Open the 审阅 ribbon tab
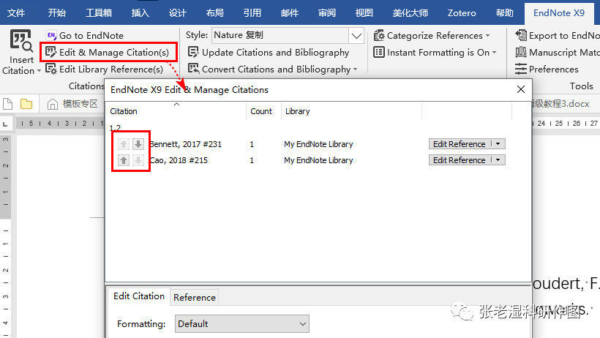This screenshot has width=600, height=338. coord(327,13)
